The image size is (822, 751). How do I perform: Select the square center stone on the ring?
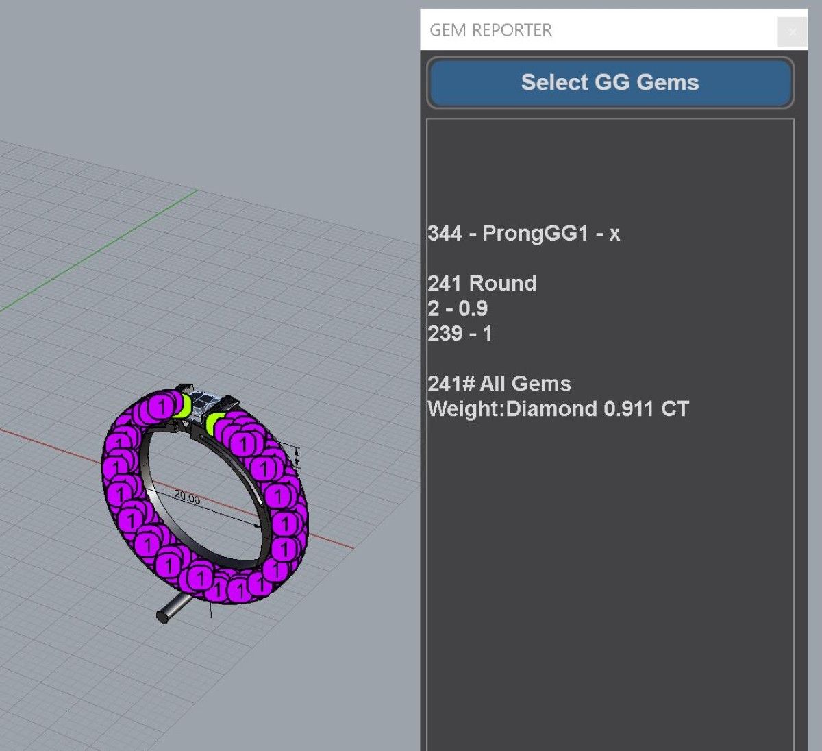(202, 399)
